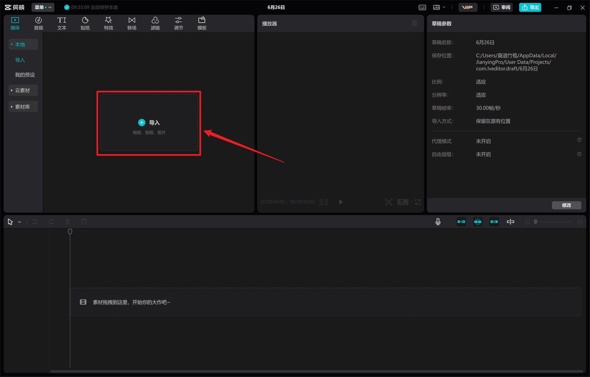
Task: Click the redo icon in timeline toolbar
Action: click(x=51, y=222)
